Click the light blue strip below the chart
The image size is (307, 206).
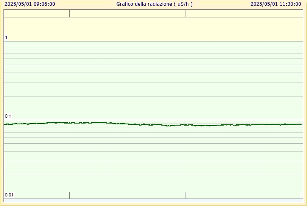(x=153, y=201)
